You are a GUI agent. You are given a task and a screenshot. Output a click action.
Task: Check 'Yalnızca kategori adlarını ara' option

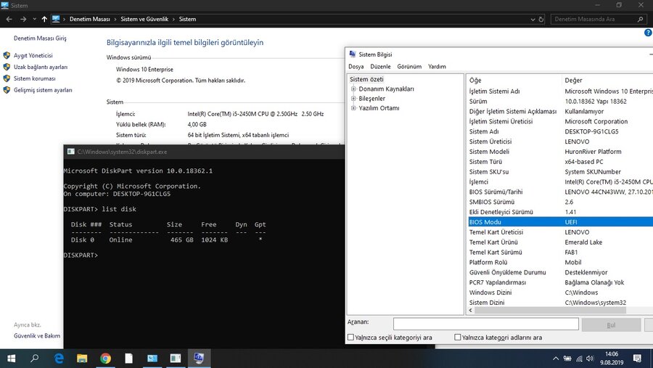458,338
